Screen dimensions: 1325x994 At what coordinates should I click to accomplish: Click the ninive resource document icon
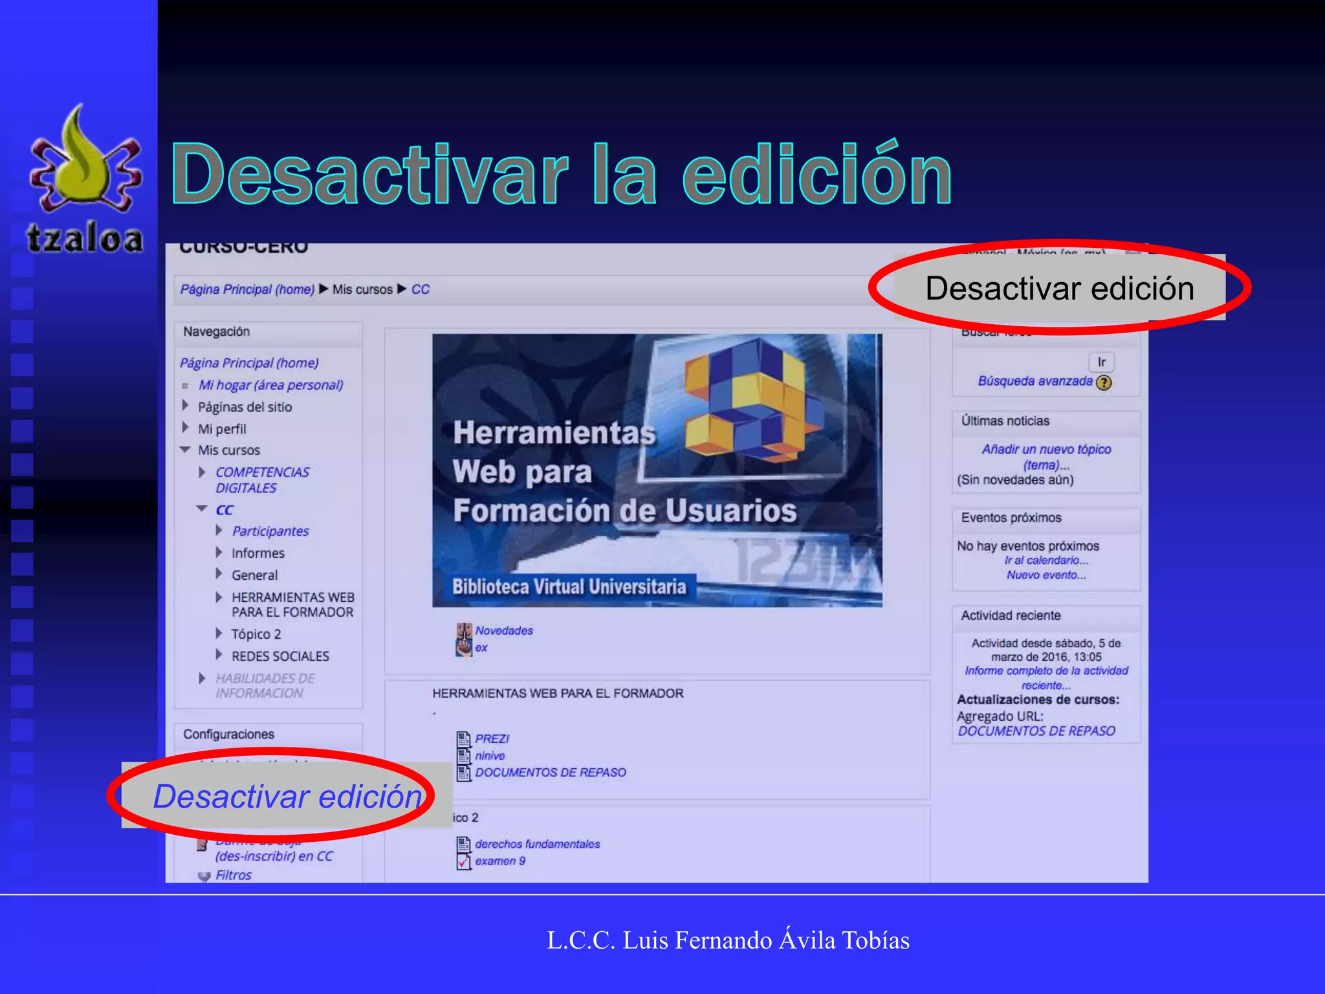tap(464, 755)
